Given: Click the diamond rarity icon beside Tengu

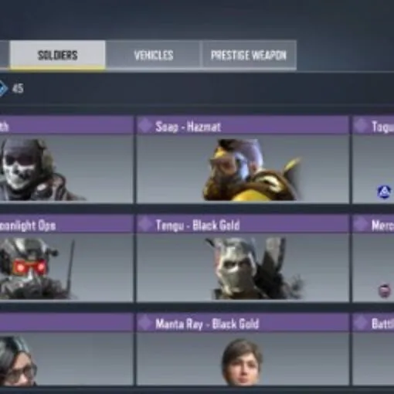Looking at the screenshot, I should click(145, 224).
